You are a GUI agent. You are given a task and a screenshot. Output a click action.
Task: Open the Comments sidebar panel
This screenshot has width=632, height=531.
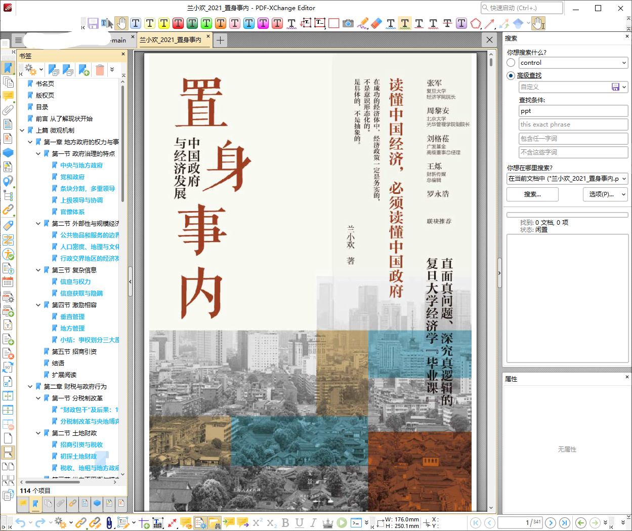(8, 96)
